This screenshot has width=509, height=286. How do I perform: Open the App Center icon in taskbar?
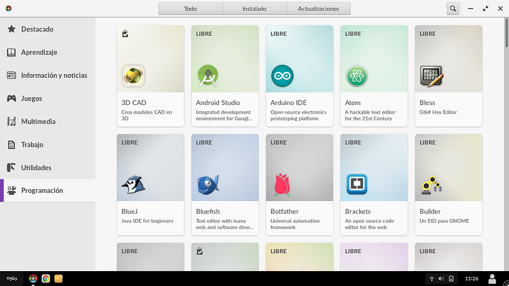[x=33, y=279]
